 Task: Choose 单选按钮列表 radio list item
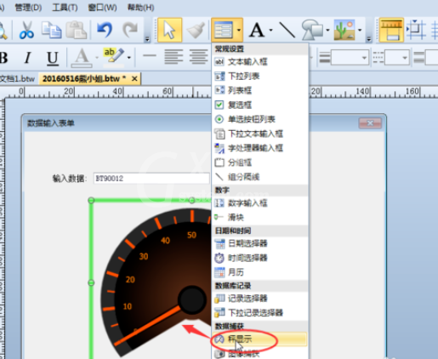259,119
